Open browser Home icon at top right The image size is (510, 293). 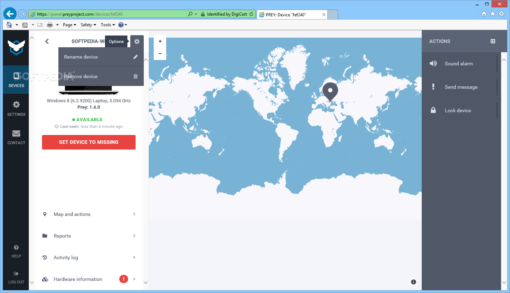[484, 13]
